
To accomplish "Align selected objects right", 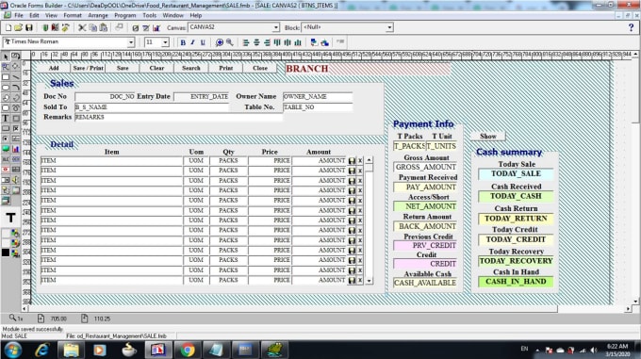I will pyautogui.click(x=267, y=42).
